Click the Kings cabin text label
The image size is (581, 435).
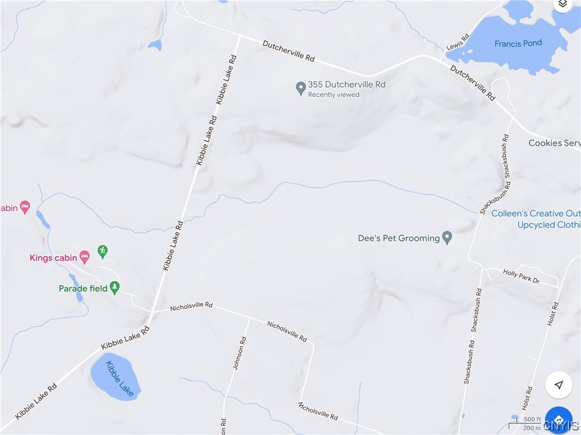53,257
